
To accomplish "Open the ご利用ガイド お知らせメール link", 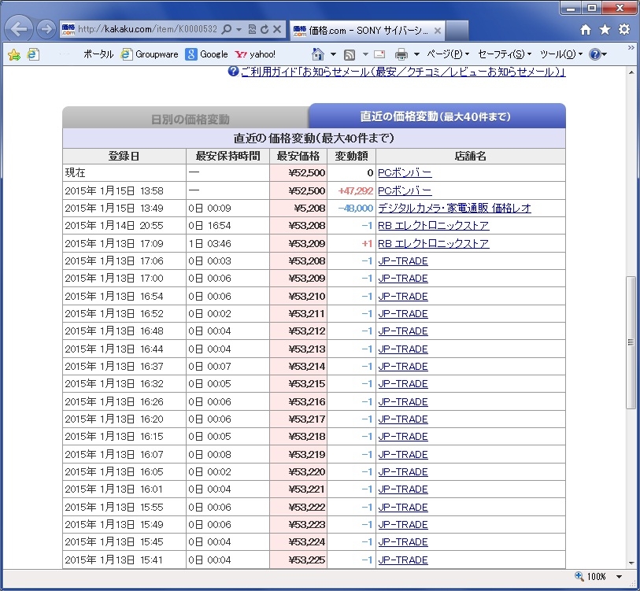I will 403,72.
